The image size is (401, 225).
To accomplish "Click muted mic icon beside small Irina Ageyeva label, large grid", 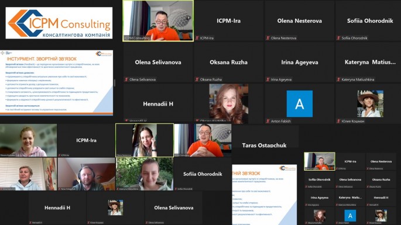I will tap(268, 79).
